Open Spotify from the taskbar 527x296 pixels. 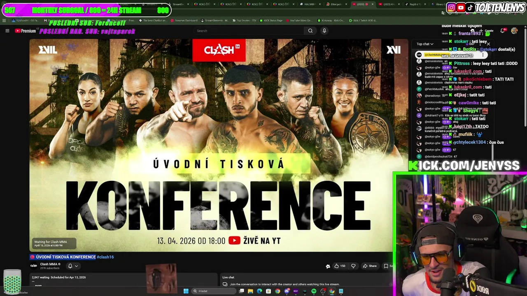coord(314,291)
